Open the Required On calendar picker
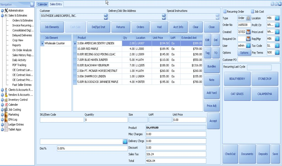Image resolution: width=282 pixels, height=166 pixels. (248, 39)
